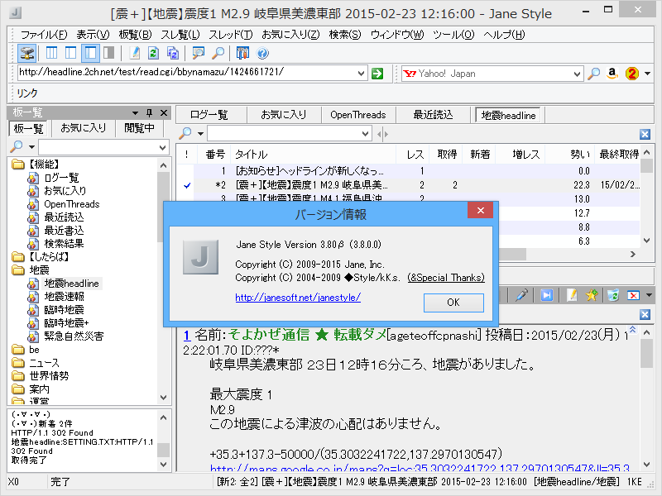Click the jump to new posts icon
The image size is (662, 496).
pos(547,295)
